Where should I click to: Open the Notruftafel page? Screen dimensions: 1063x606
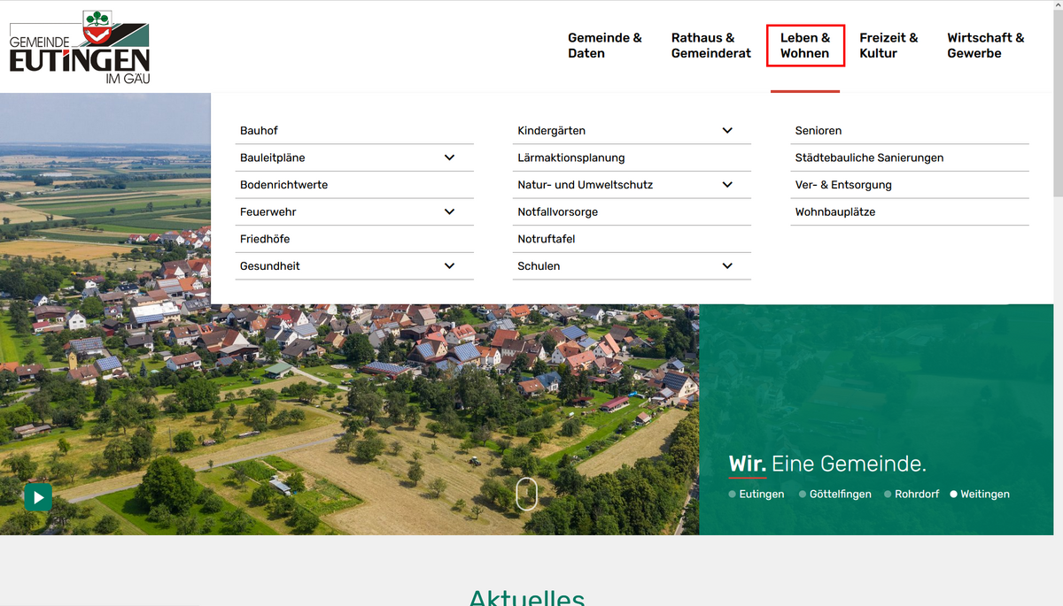(547, 239)
